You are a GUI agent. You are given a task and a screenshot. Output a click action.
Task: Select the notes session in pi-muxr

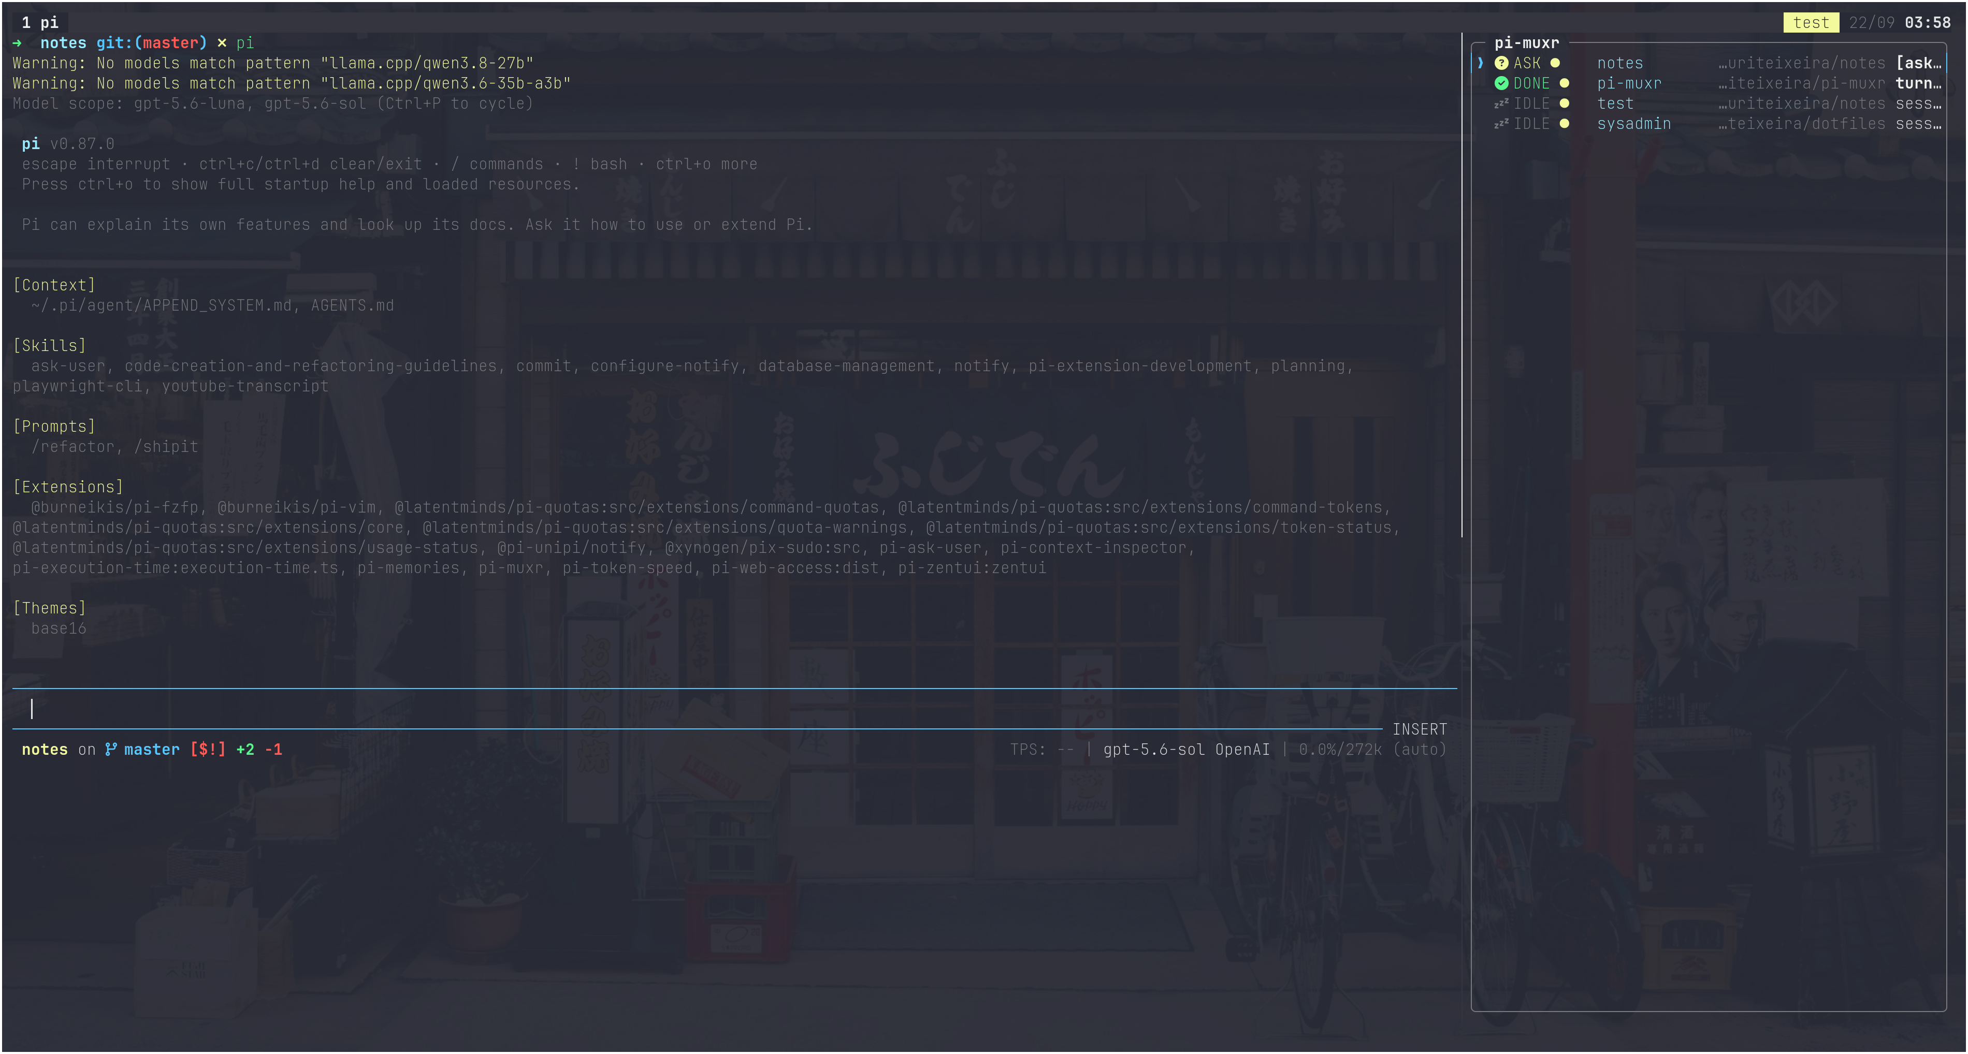tap(1709, 63)
